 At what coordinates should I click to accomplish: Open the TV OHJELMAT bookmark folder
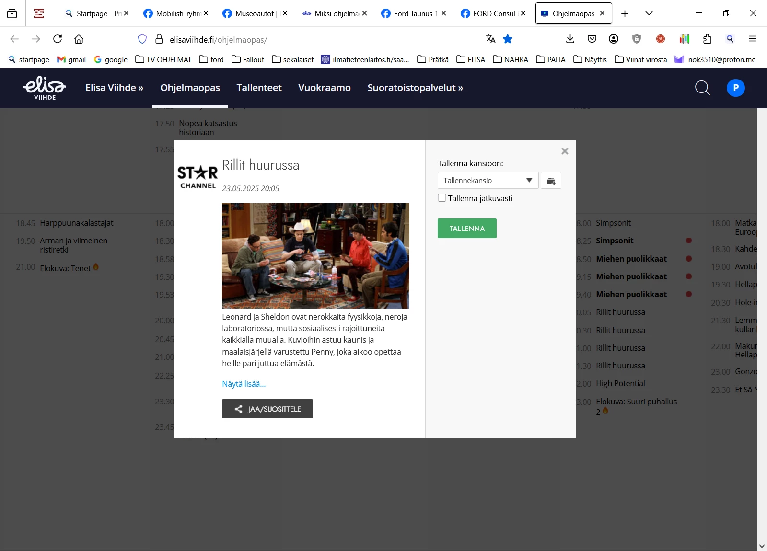163,59
